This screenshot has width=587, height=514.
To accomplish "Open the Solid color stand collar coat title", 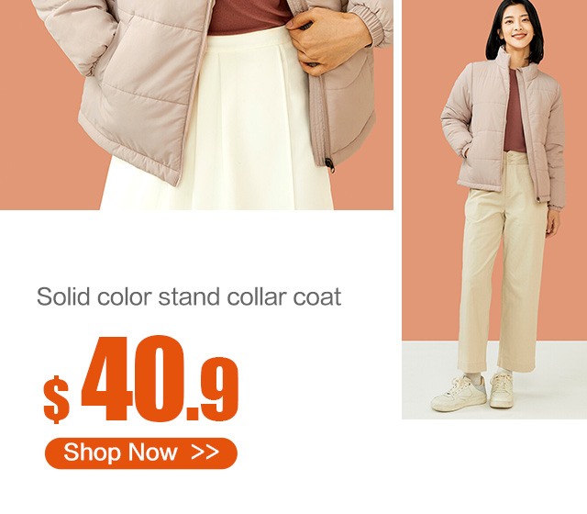I will (189, 296).
